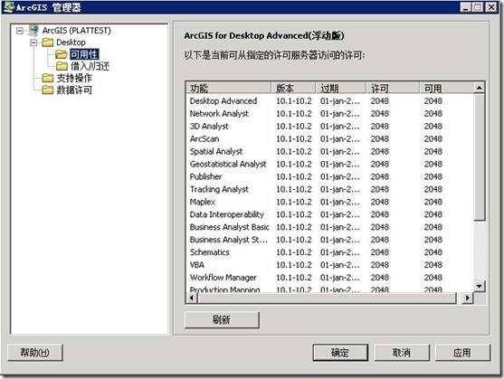Close the ArcGIS 管理器 window
Image resolution: width=504 pixels, height=379 pixels.
pyautogui.click(x=491, y=7)
